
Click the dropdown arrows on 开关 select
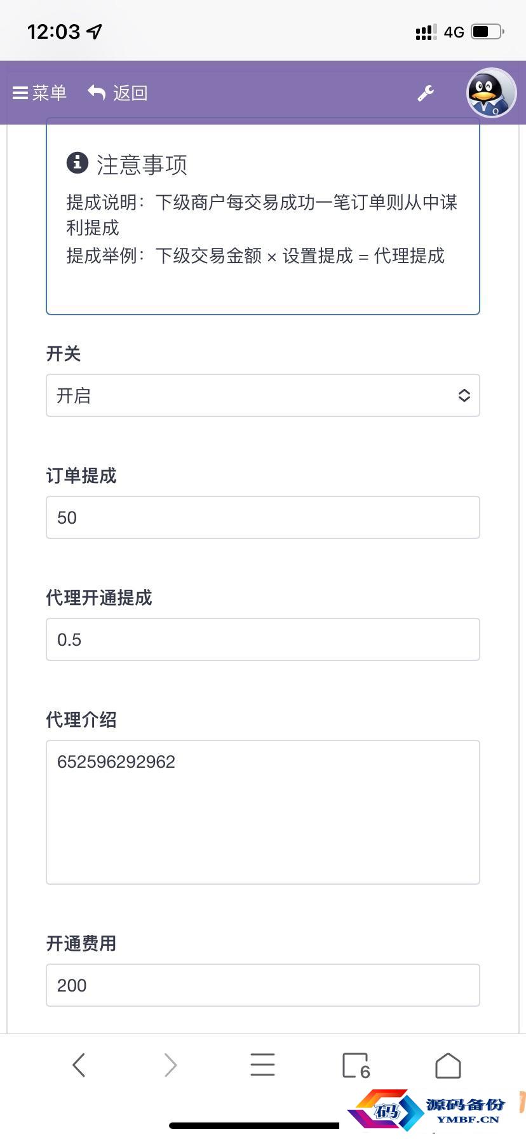click(x=464, y=395)
